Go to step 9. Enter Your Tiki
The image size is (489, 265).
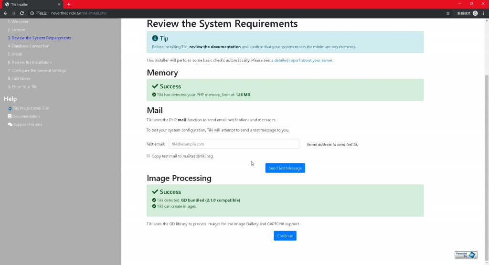[x=22, y=87]
